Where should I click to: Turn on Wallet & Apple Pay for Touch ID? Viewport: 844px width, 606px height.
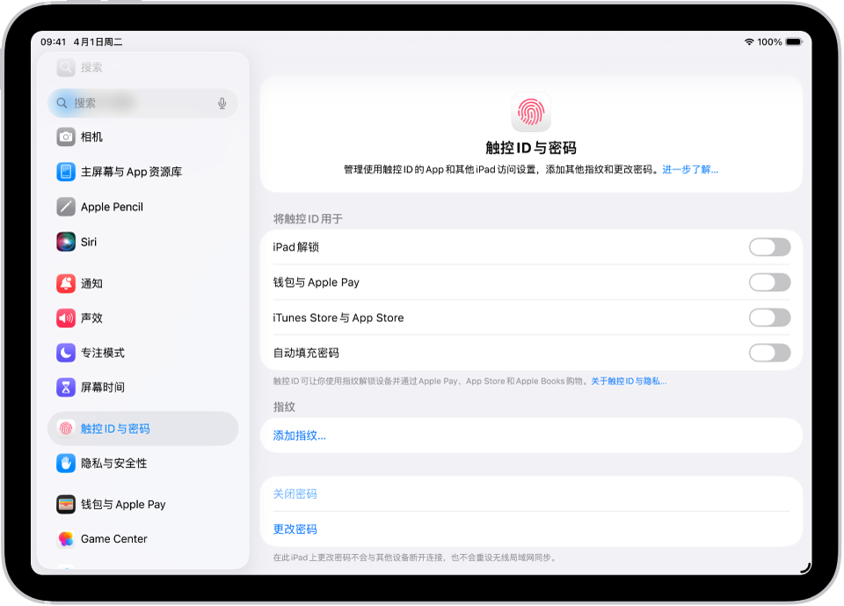click(769, 282)
